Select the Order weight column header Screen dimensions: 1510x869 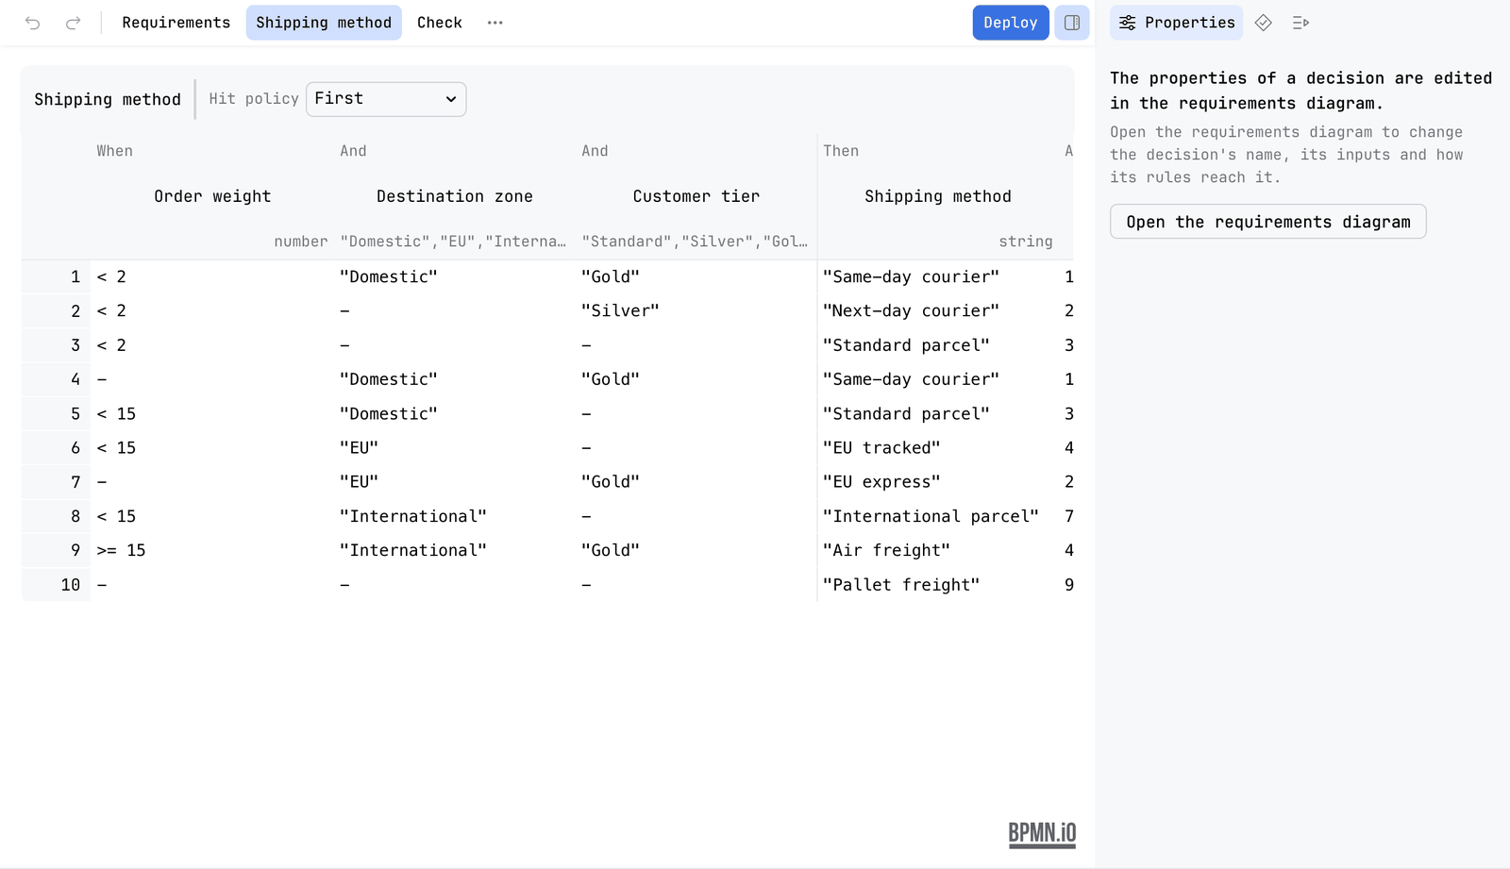[212, 196]
